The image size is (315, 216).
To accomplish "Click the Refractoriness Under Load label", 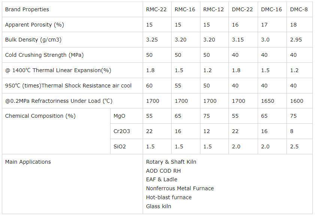I will [x=59, y=101].
